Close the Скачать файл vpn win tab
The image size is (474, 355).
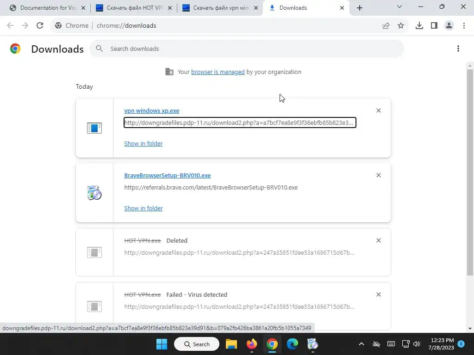(256, 8)
